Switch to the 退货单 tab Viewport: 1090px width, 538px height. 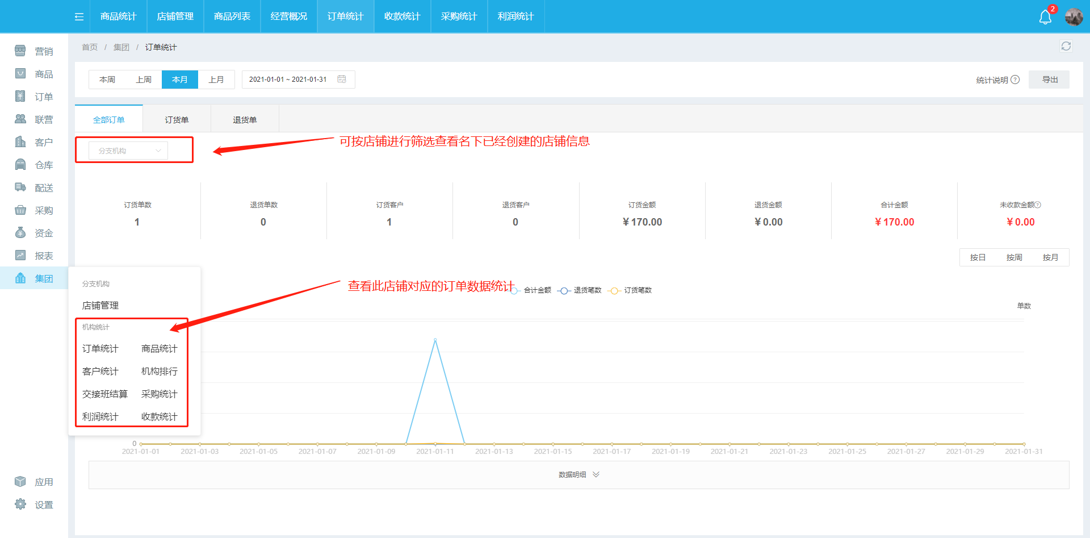[x=245, y=120]
